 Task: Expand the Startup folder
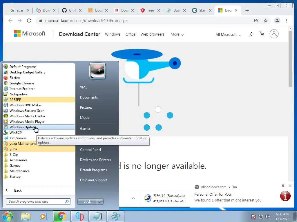(x=39, y=177)
